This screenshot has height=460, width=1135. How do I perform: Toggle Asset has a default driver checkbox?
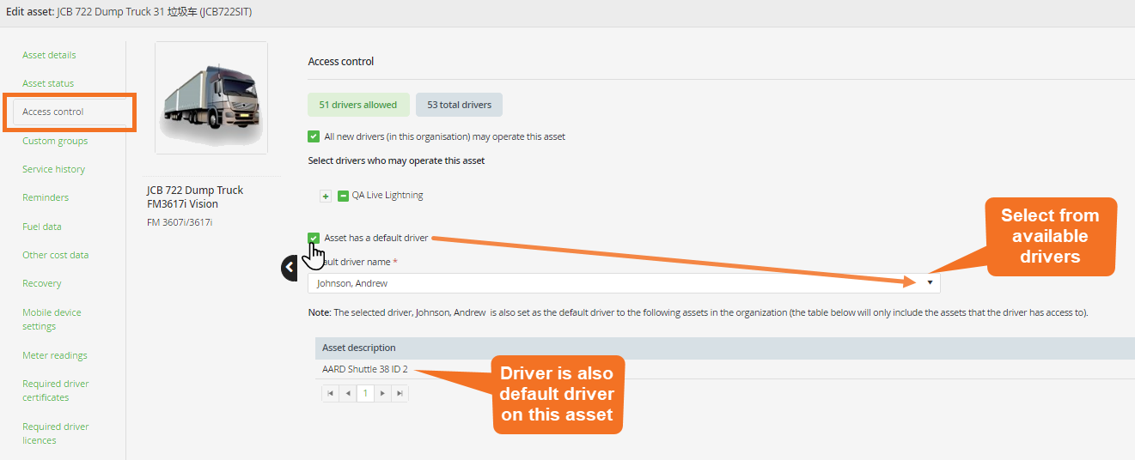[x=314, y=238]
